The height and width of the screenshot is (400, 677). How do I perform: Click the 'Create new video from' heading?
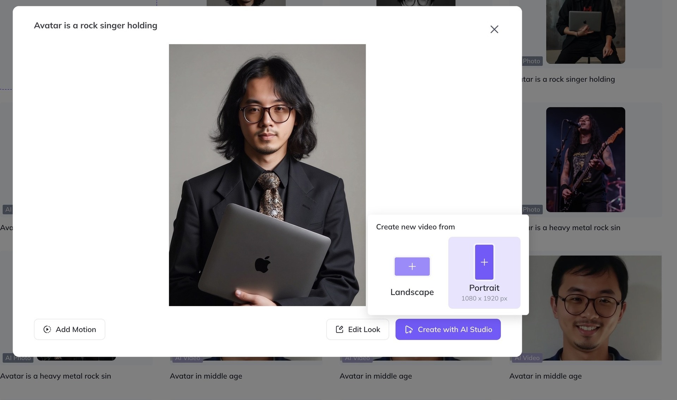click(415, 227)
